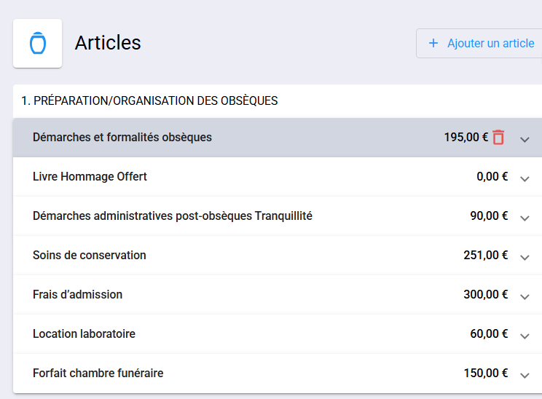542x399 pixels.
Task: Click the Ajouter un article button
Action: pyautogui.click(x=482, y=44)
